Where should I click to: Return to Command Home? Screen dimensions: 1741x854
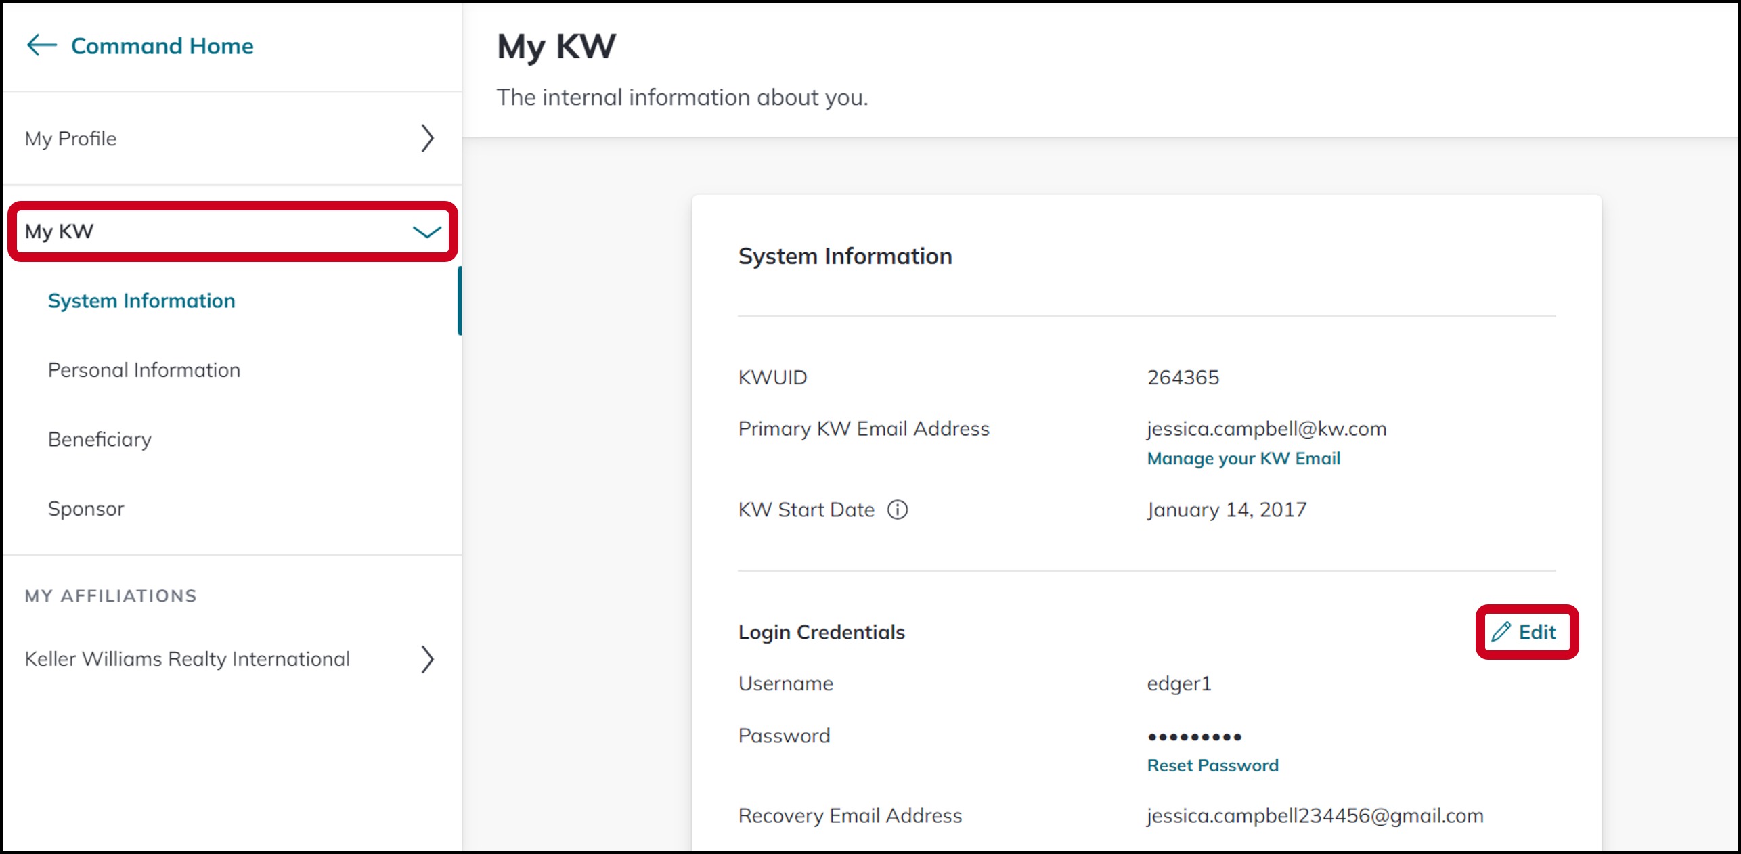coord(162,46)
